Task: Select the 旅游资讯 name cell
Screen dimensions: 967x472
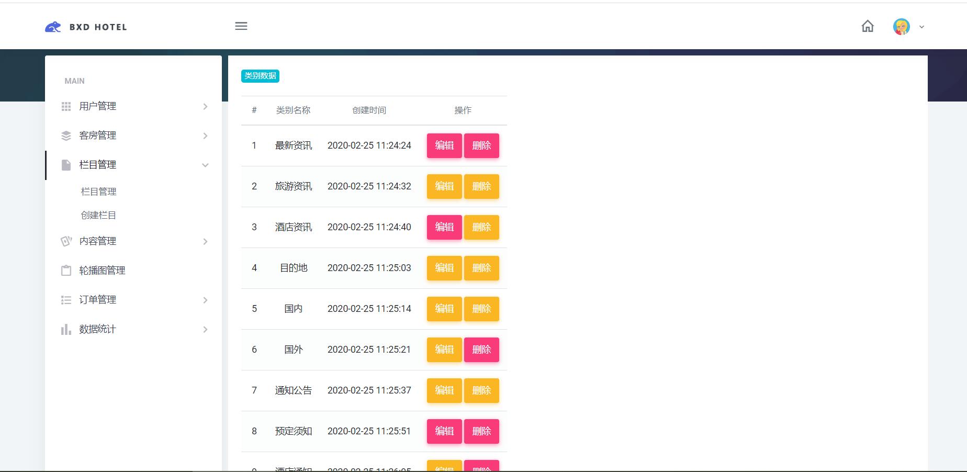Action: 294,186
